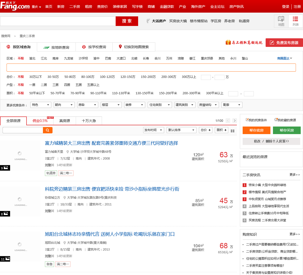Switch to list view icon 列表
This screenshot has width=303, height=275.
[x=295, y=21]
